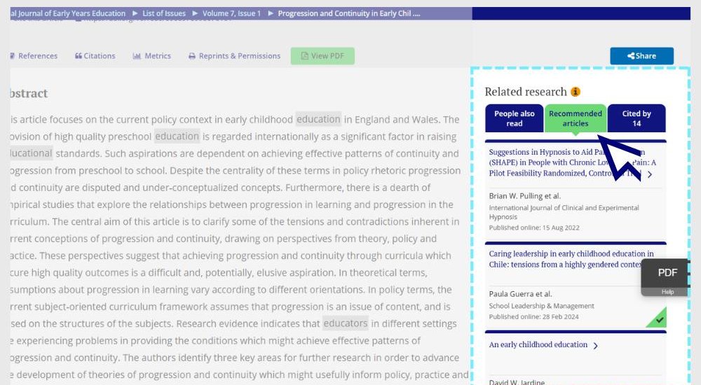The height and width of the screenshot is (385, 701).
Task: Click chevron after Hypnosis article title
Action: point(650,174)
